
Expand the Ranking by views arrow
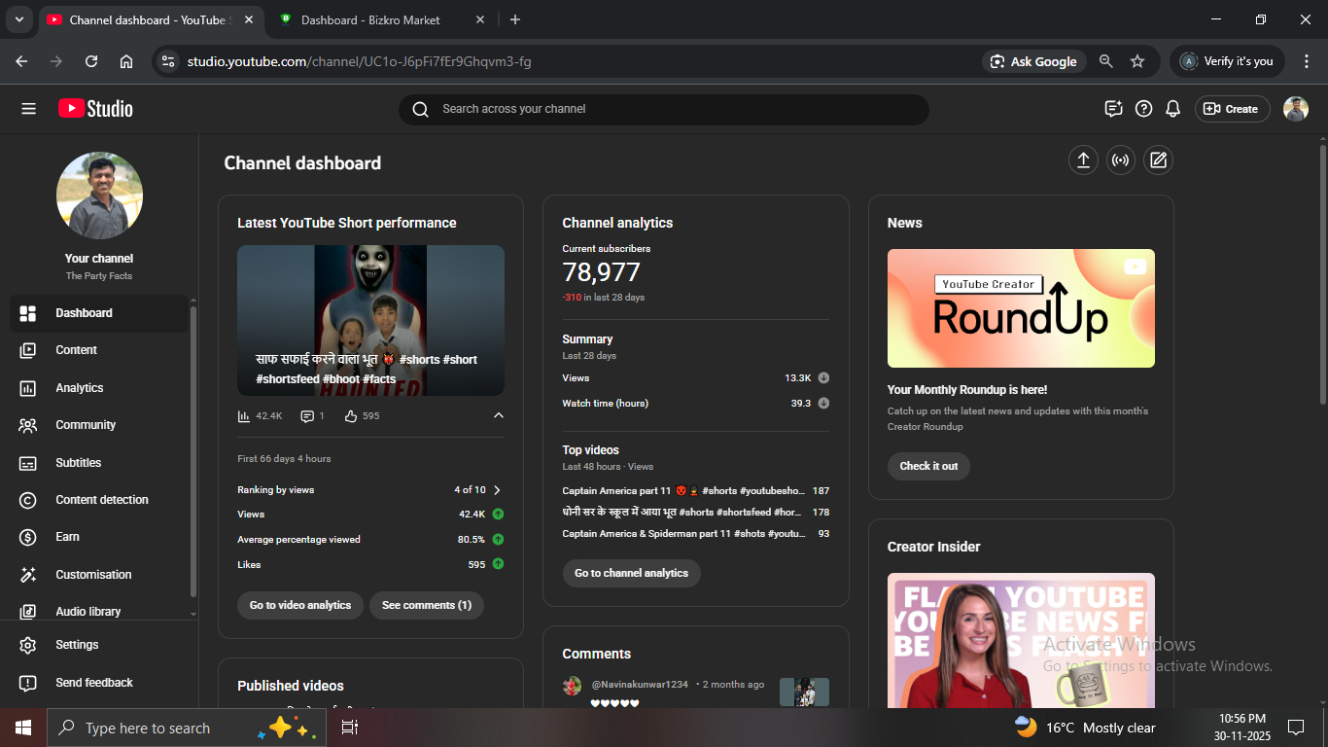(497, 490)
